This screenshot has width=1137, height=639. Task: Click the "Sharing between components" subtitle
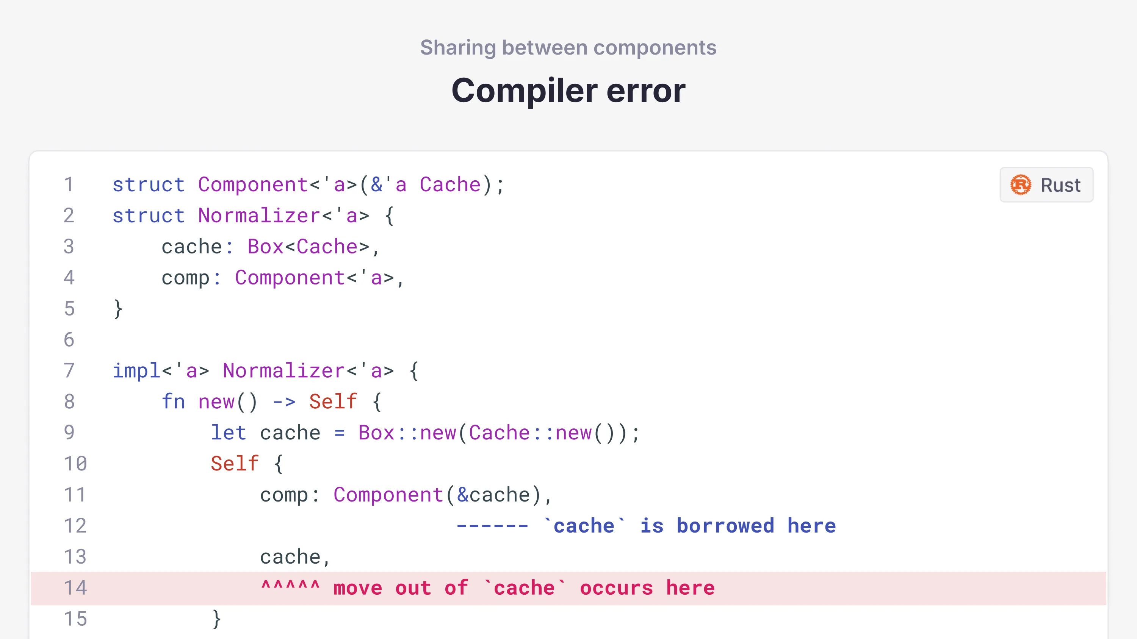click(x=568, y=48)
